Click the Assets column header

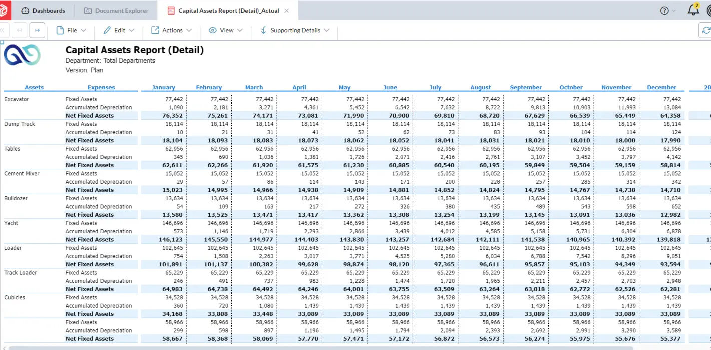point(34,87)
